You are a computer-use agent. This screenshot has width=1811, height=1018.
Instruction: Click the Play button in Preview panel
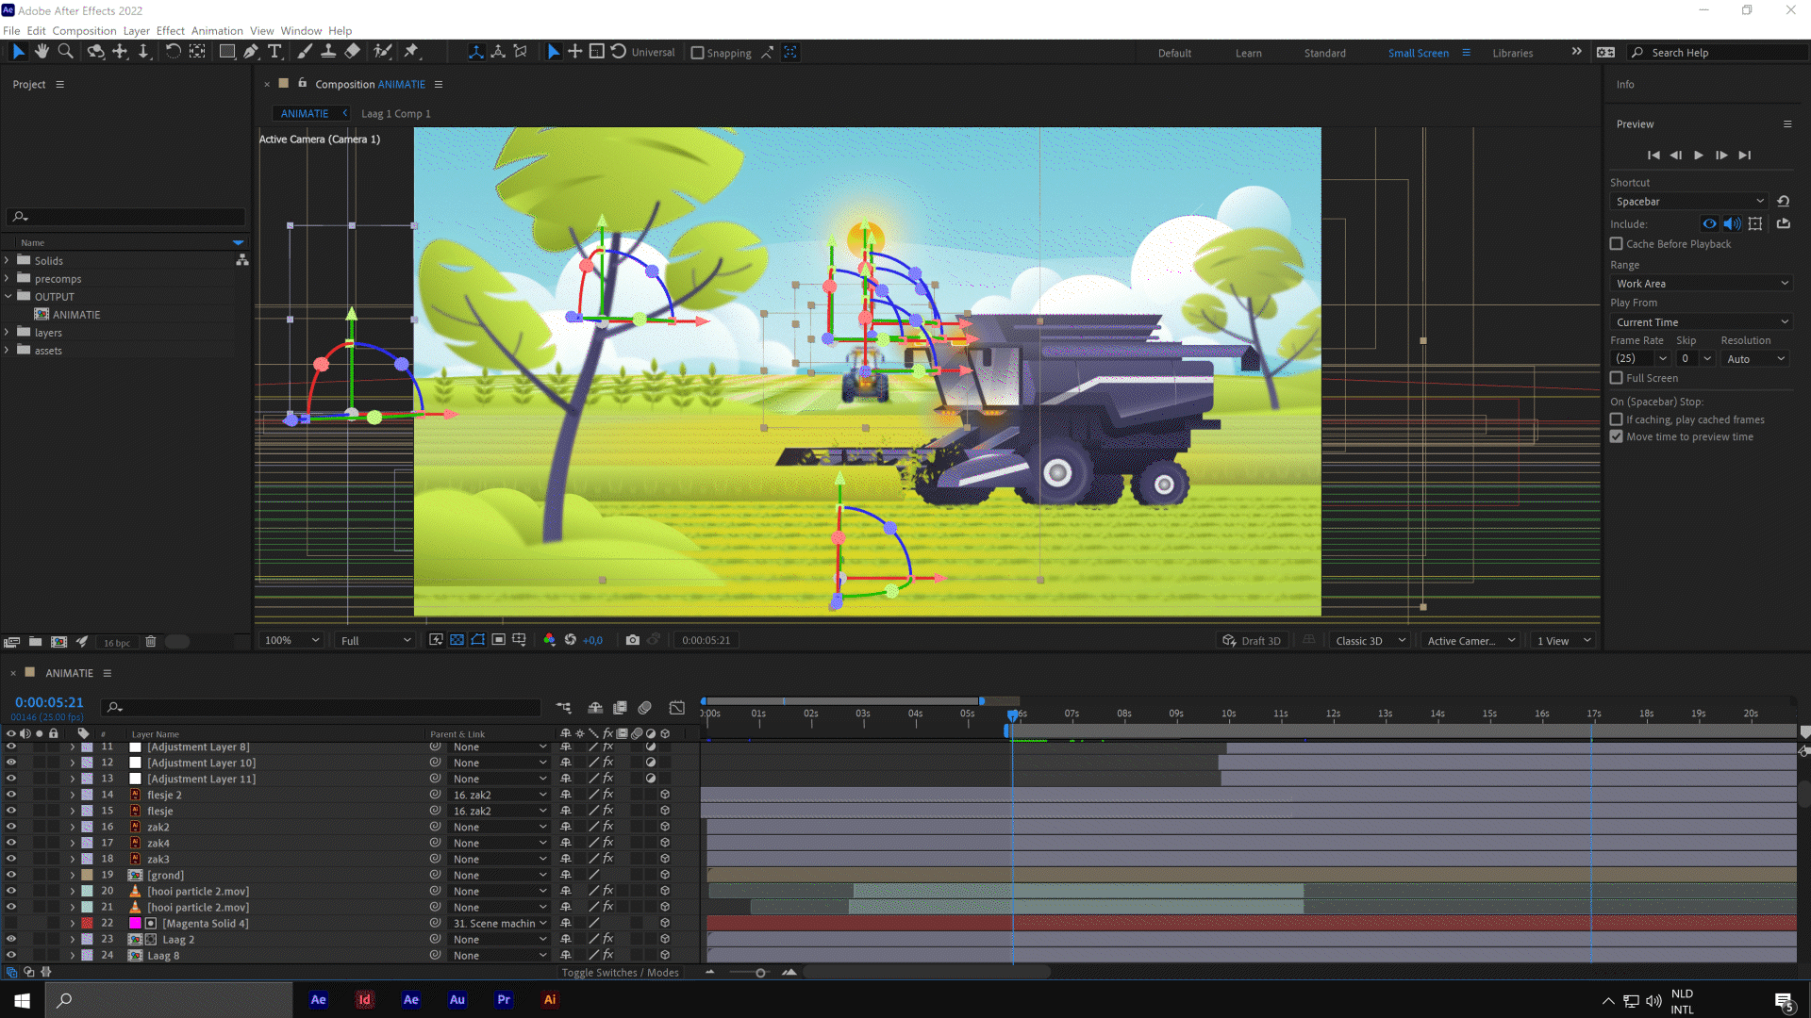coord(1699,155)
